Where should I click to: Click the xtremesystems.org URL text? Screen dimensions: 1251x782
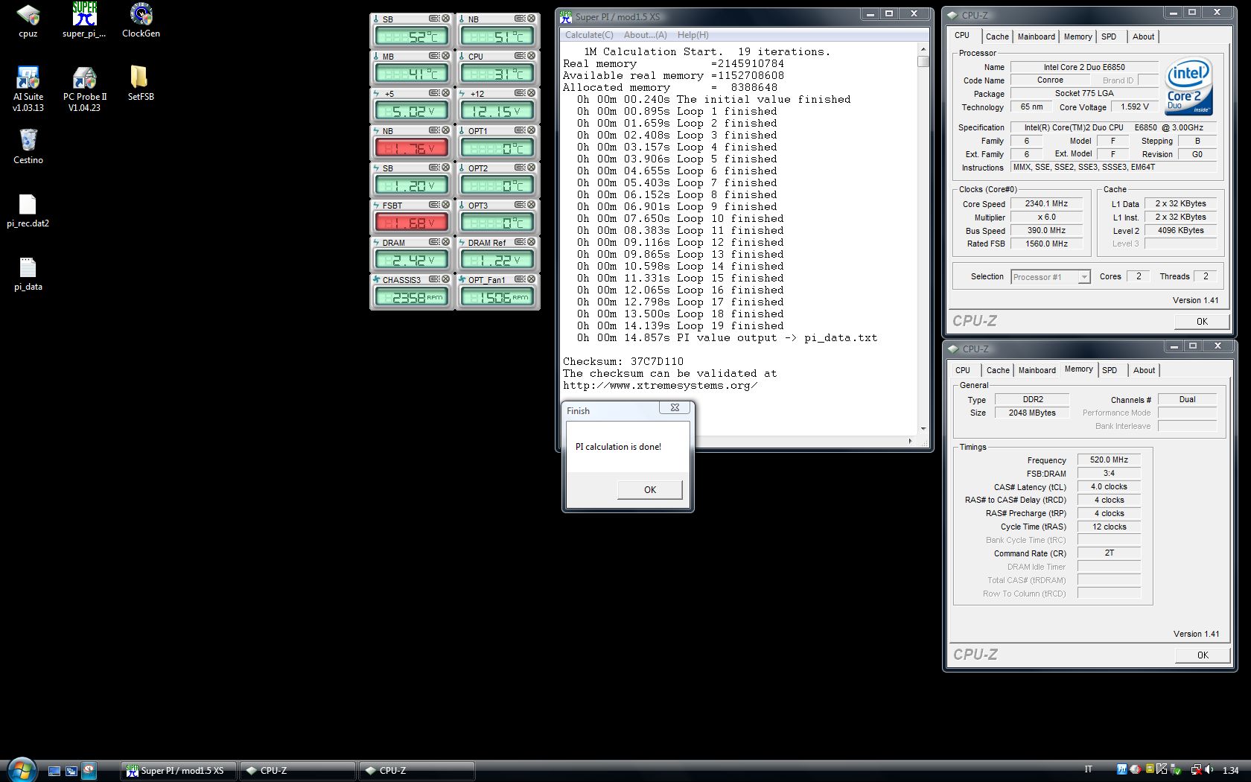(x=660, y=385)
